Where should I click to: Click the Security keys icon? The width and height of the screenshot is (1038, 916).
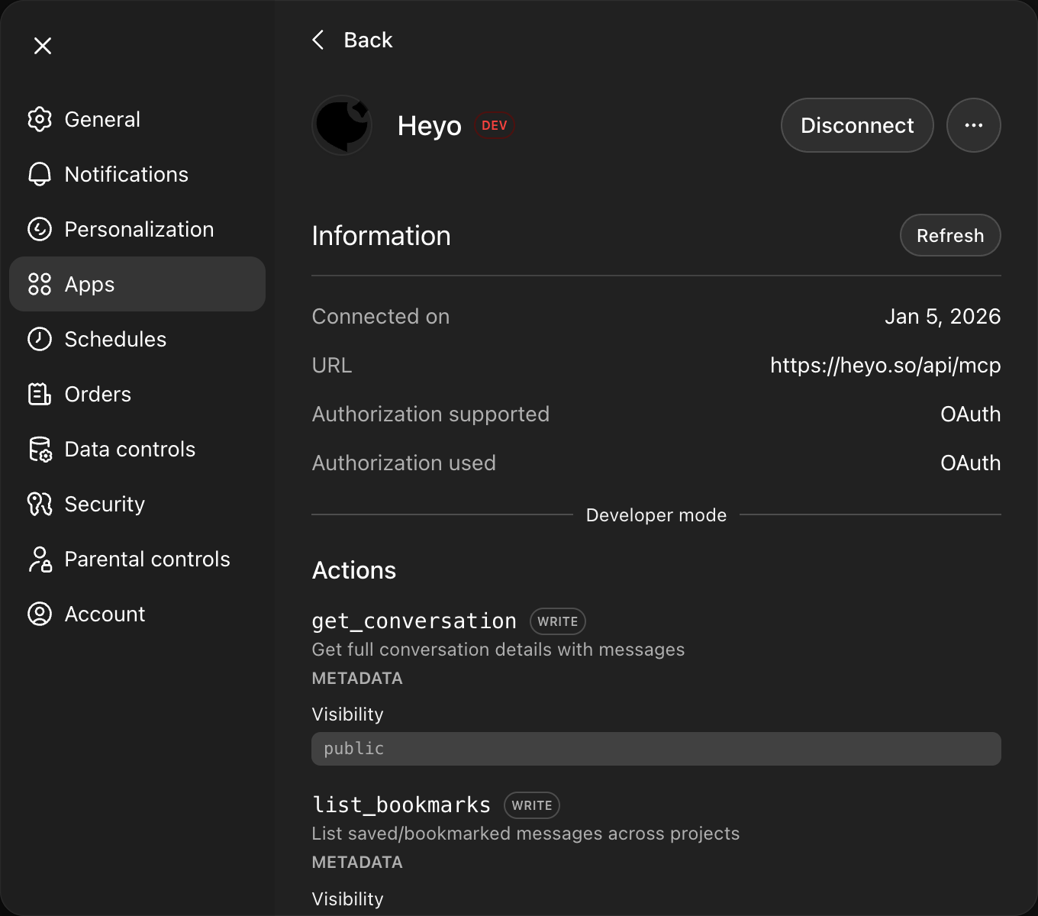[x=40, y=504]
